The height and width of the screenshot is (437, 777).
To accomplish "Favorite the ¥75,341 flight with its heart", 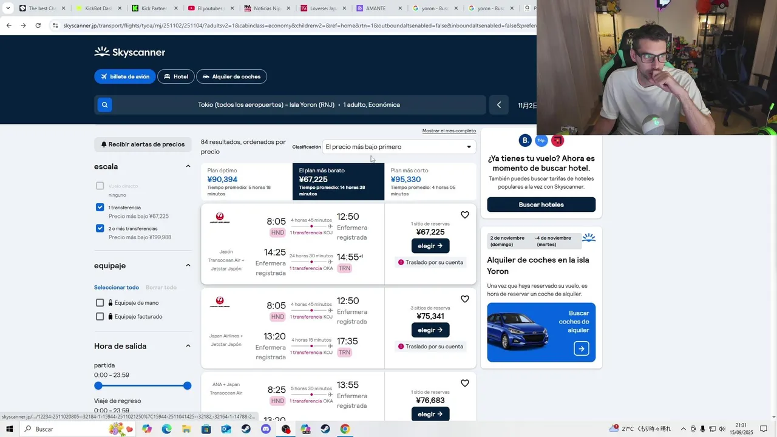I will (465, 299).
